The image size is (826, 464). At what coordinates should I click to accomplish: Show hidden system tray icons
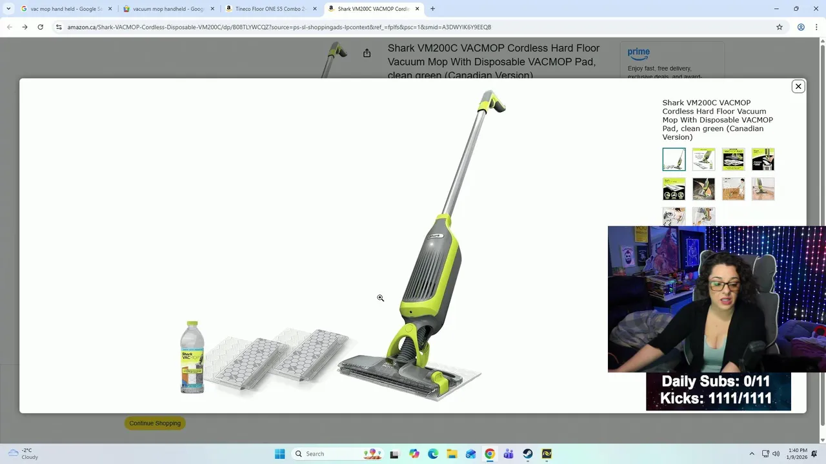[x=751, y=454]
